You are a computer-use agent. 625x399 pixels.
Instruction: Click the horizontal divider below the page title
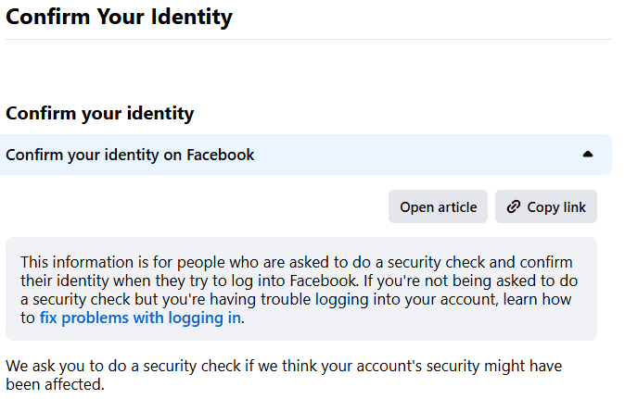coord(309,39)
